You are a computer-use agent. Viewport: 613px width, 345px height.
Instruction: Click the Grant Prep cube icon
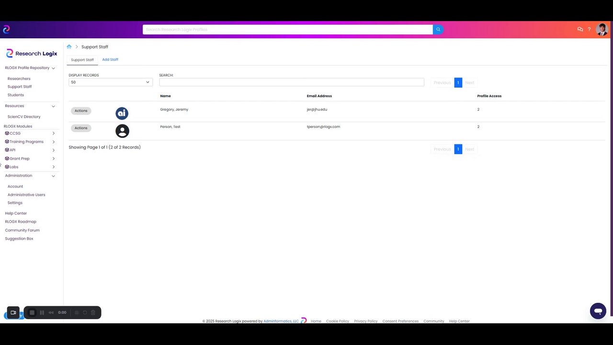pyautogui.click(x=7, y=159)
